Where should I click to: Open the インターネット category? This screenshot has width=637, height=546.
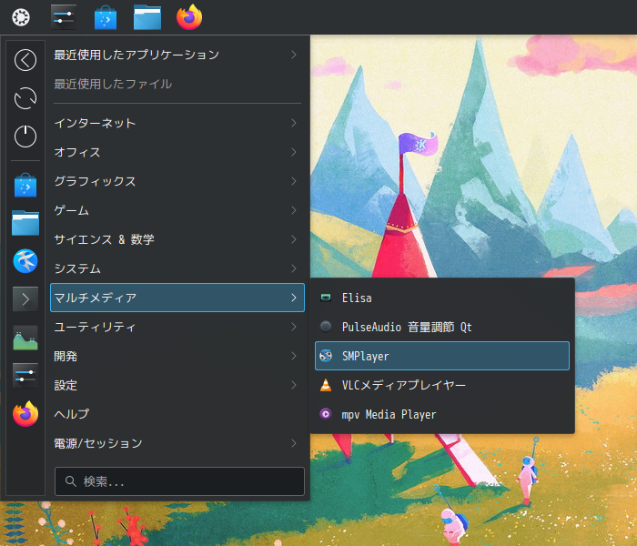click(177, 123)
